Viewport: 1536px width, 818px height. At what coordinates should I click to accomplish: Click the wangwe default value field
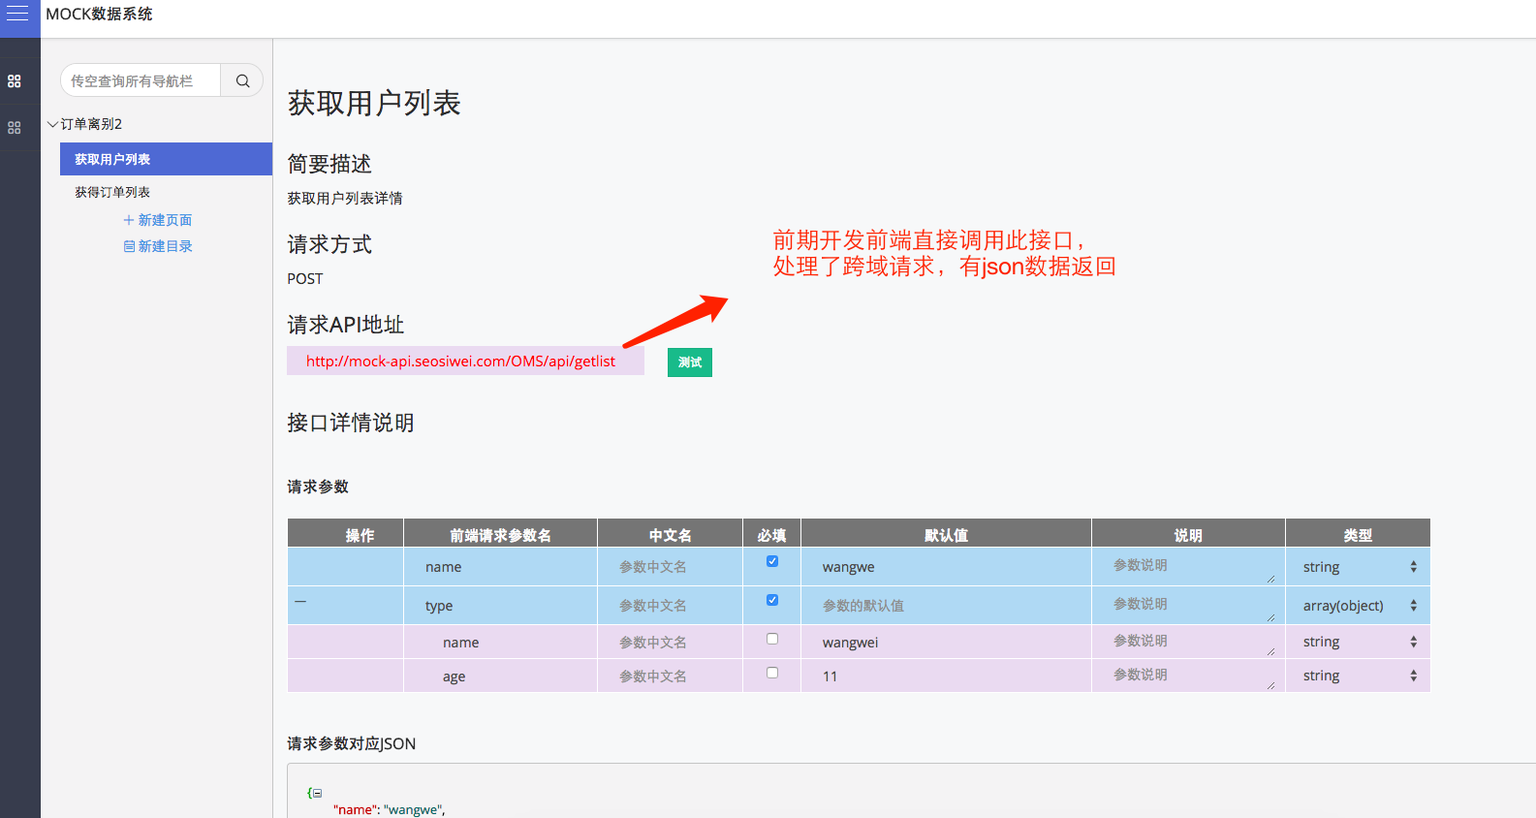pyautogui.click(x=946, y=567)
